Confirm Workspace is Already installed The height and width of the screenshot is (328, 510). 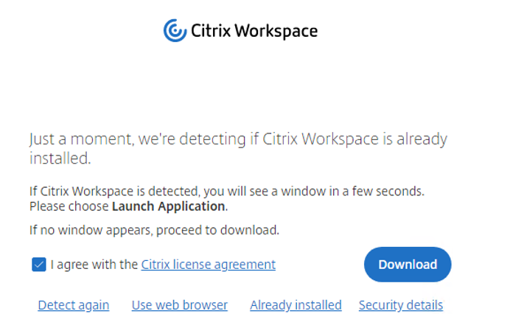coord(296,305)
